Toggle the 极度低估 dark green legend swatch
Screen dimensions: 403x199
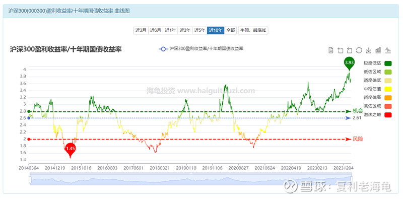[x=388, y=63]
